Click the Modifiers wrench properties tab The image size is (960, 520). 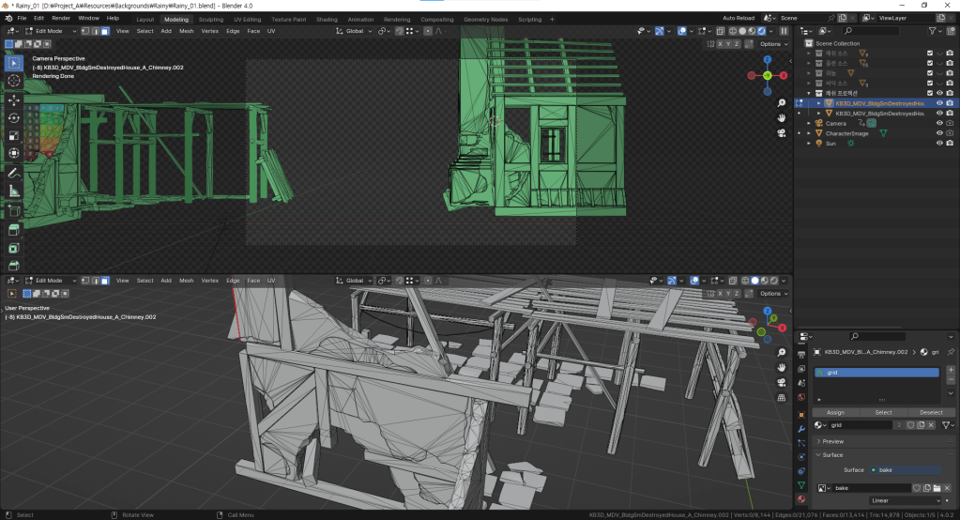[800, 428]
